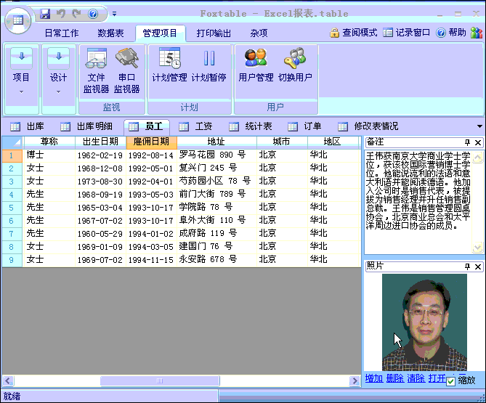This screenshot has height=403, width=486.
Task: Click the 切换用户 switch user icon
Action: [295, 65]
